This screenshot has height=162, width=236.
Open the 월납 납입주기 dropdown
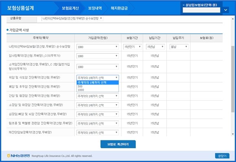[x=179, y=47]
